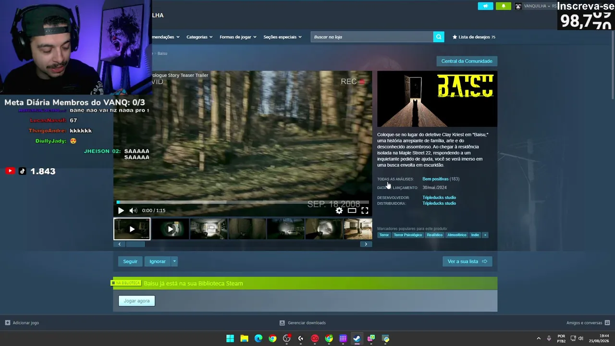Toggle theater mode on video player
Screen dimensions: 615x346
(x=352, y=210)
